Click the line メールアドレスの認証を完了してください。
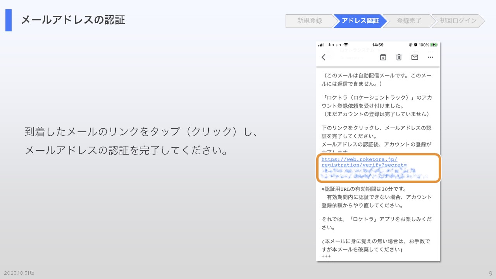496x279 pixels. pos(127,150)
